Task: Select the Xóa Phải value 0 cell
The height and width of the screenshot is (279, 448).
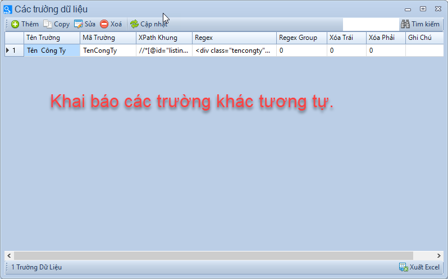Action: 386,51
